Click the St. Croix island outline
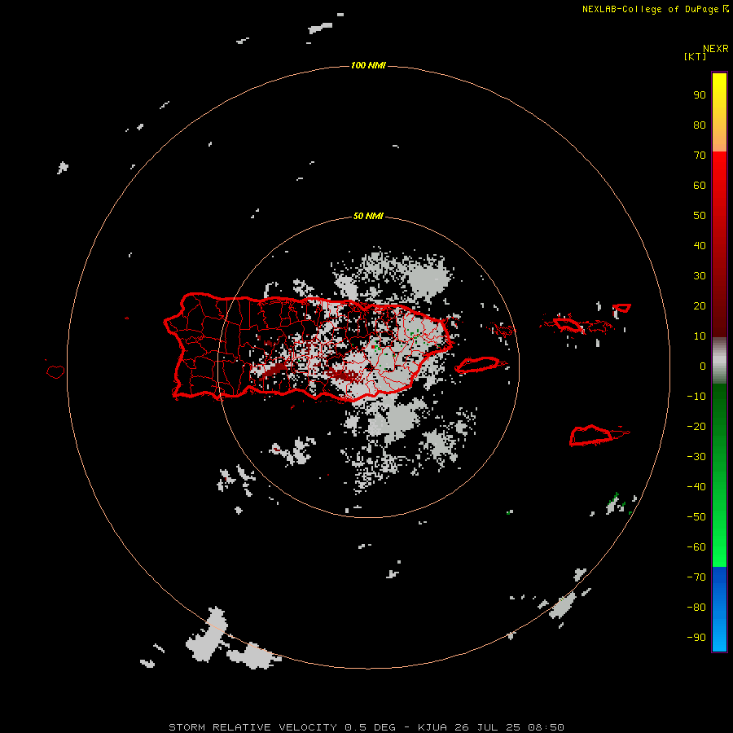The image size is (733, 733). click(590, 435)
